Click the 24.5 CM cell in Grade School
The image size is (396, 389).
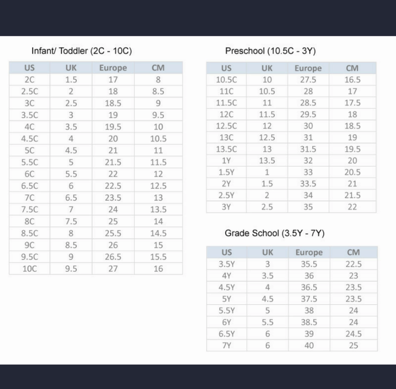click(x=353, y=334)
